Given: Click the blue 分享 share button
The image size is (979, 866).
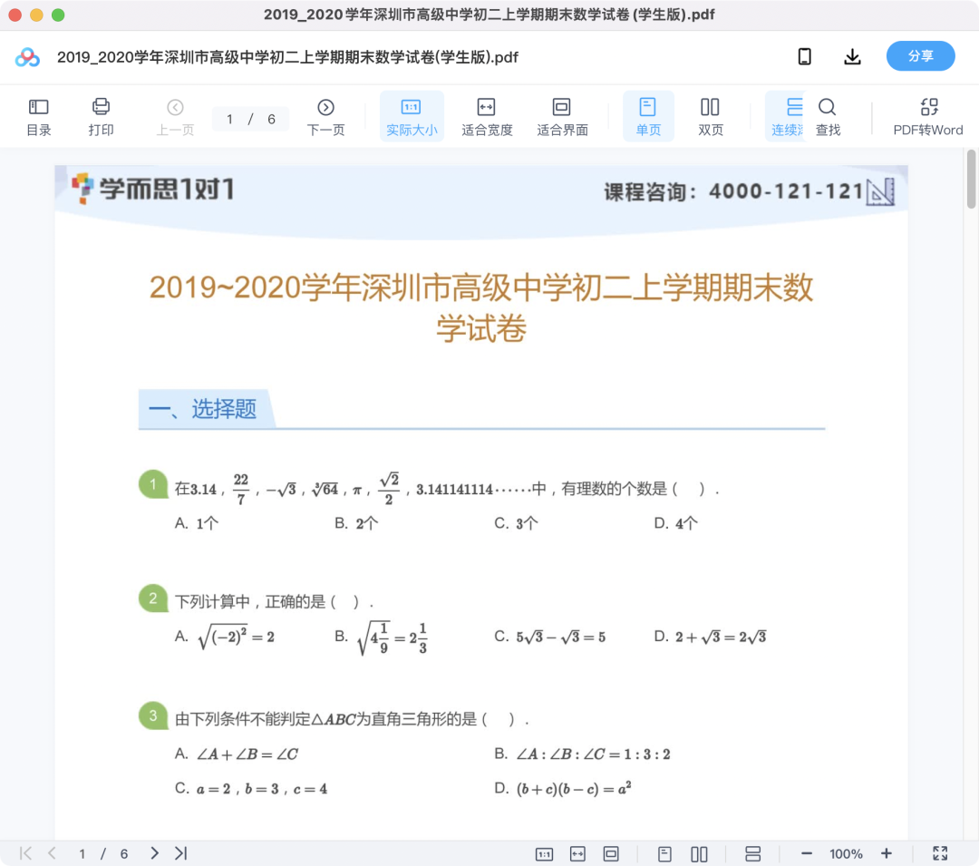Looking at the screenshot, I should (x=920, y=56).
